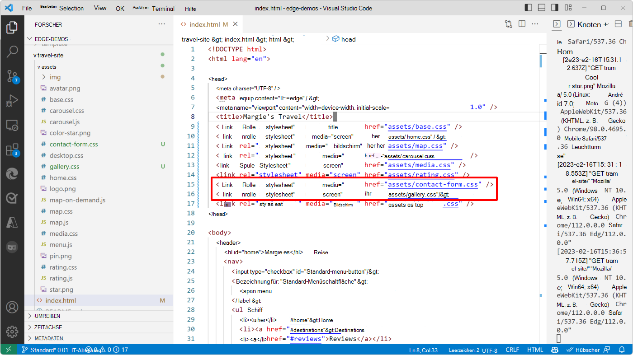Open the Search view in the activity bar

click(x=12, y=51)
